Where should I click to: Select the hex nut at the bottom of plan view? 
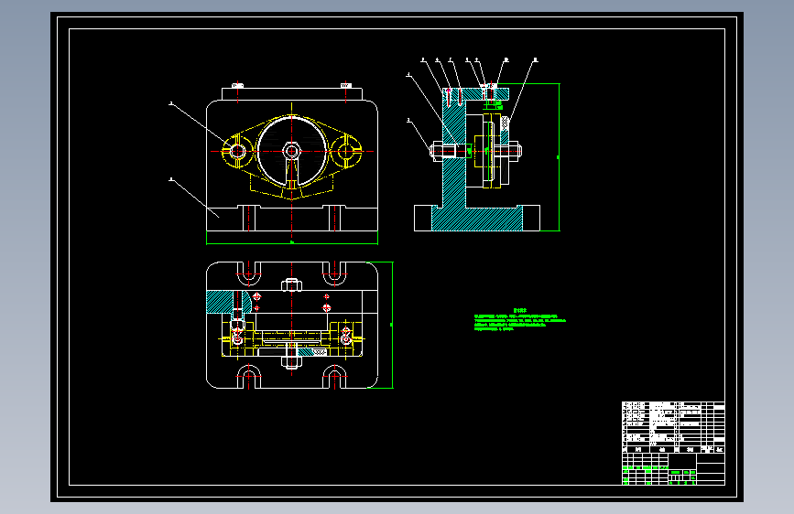291,361
